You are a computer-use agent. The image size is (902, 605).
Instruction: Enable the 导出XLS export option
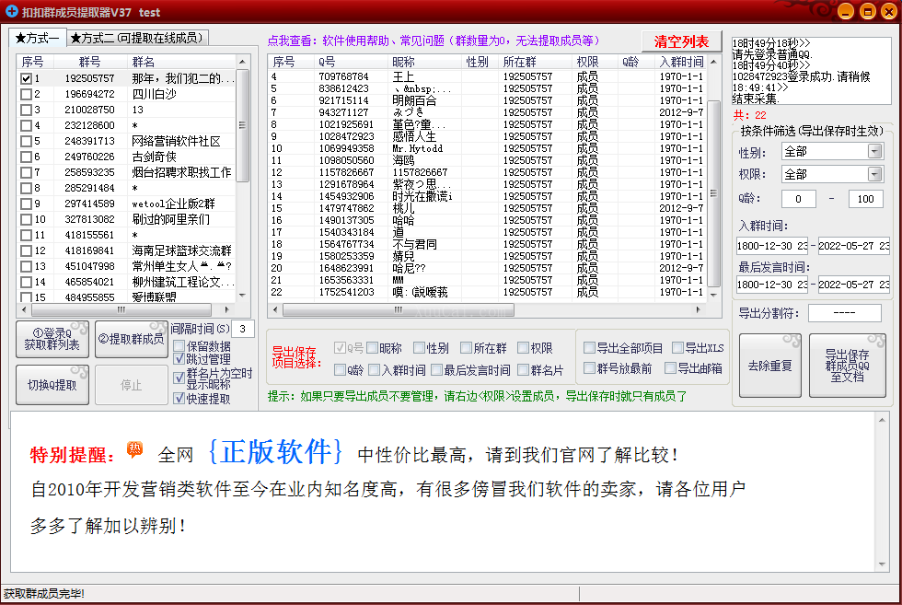677,348
